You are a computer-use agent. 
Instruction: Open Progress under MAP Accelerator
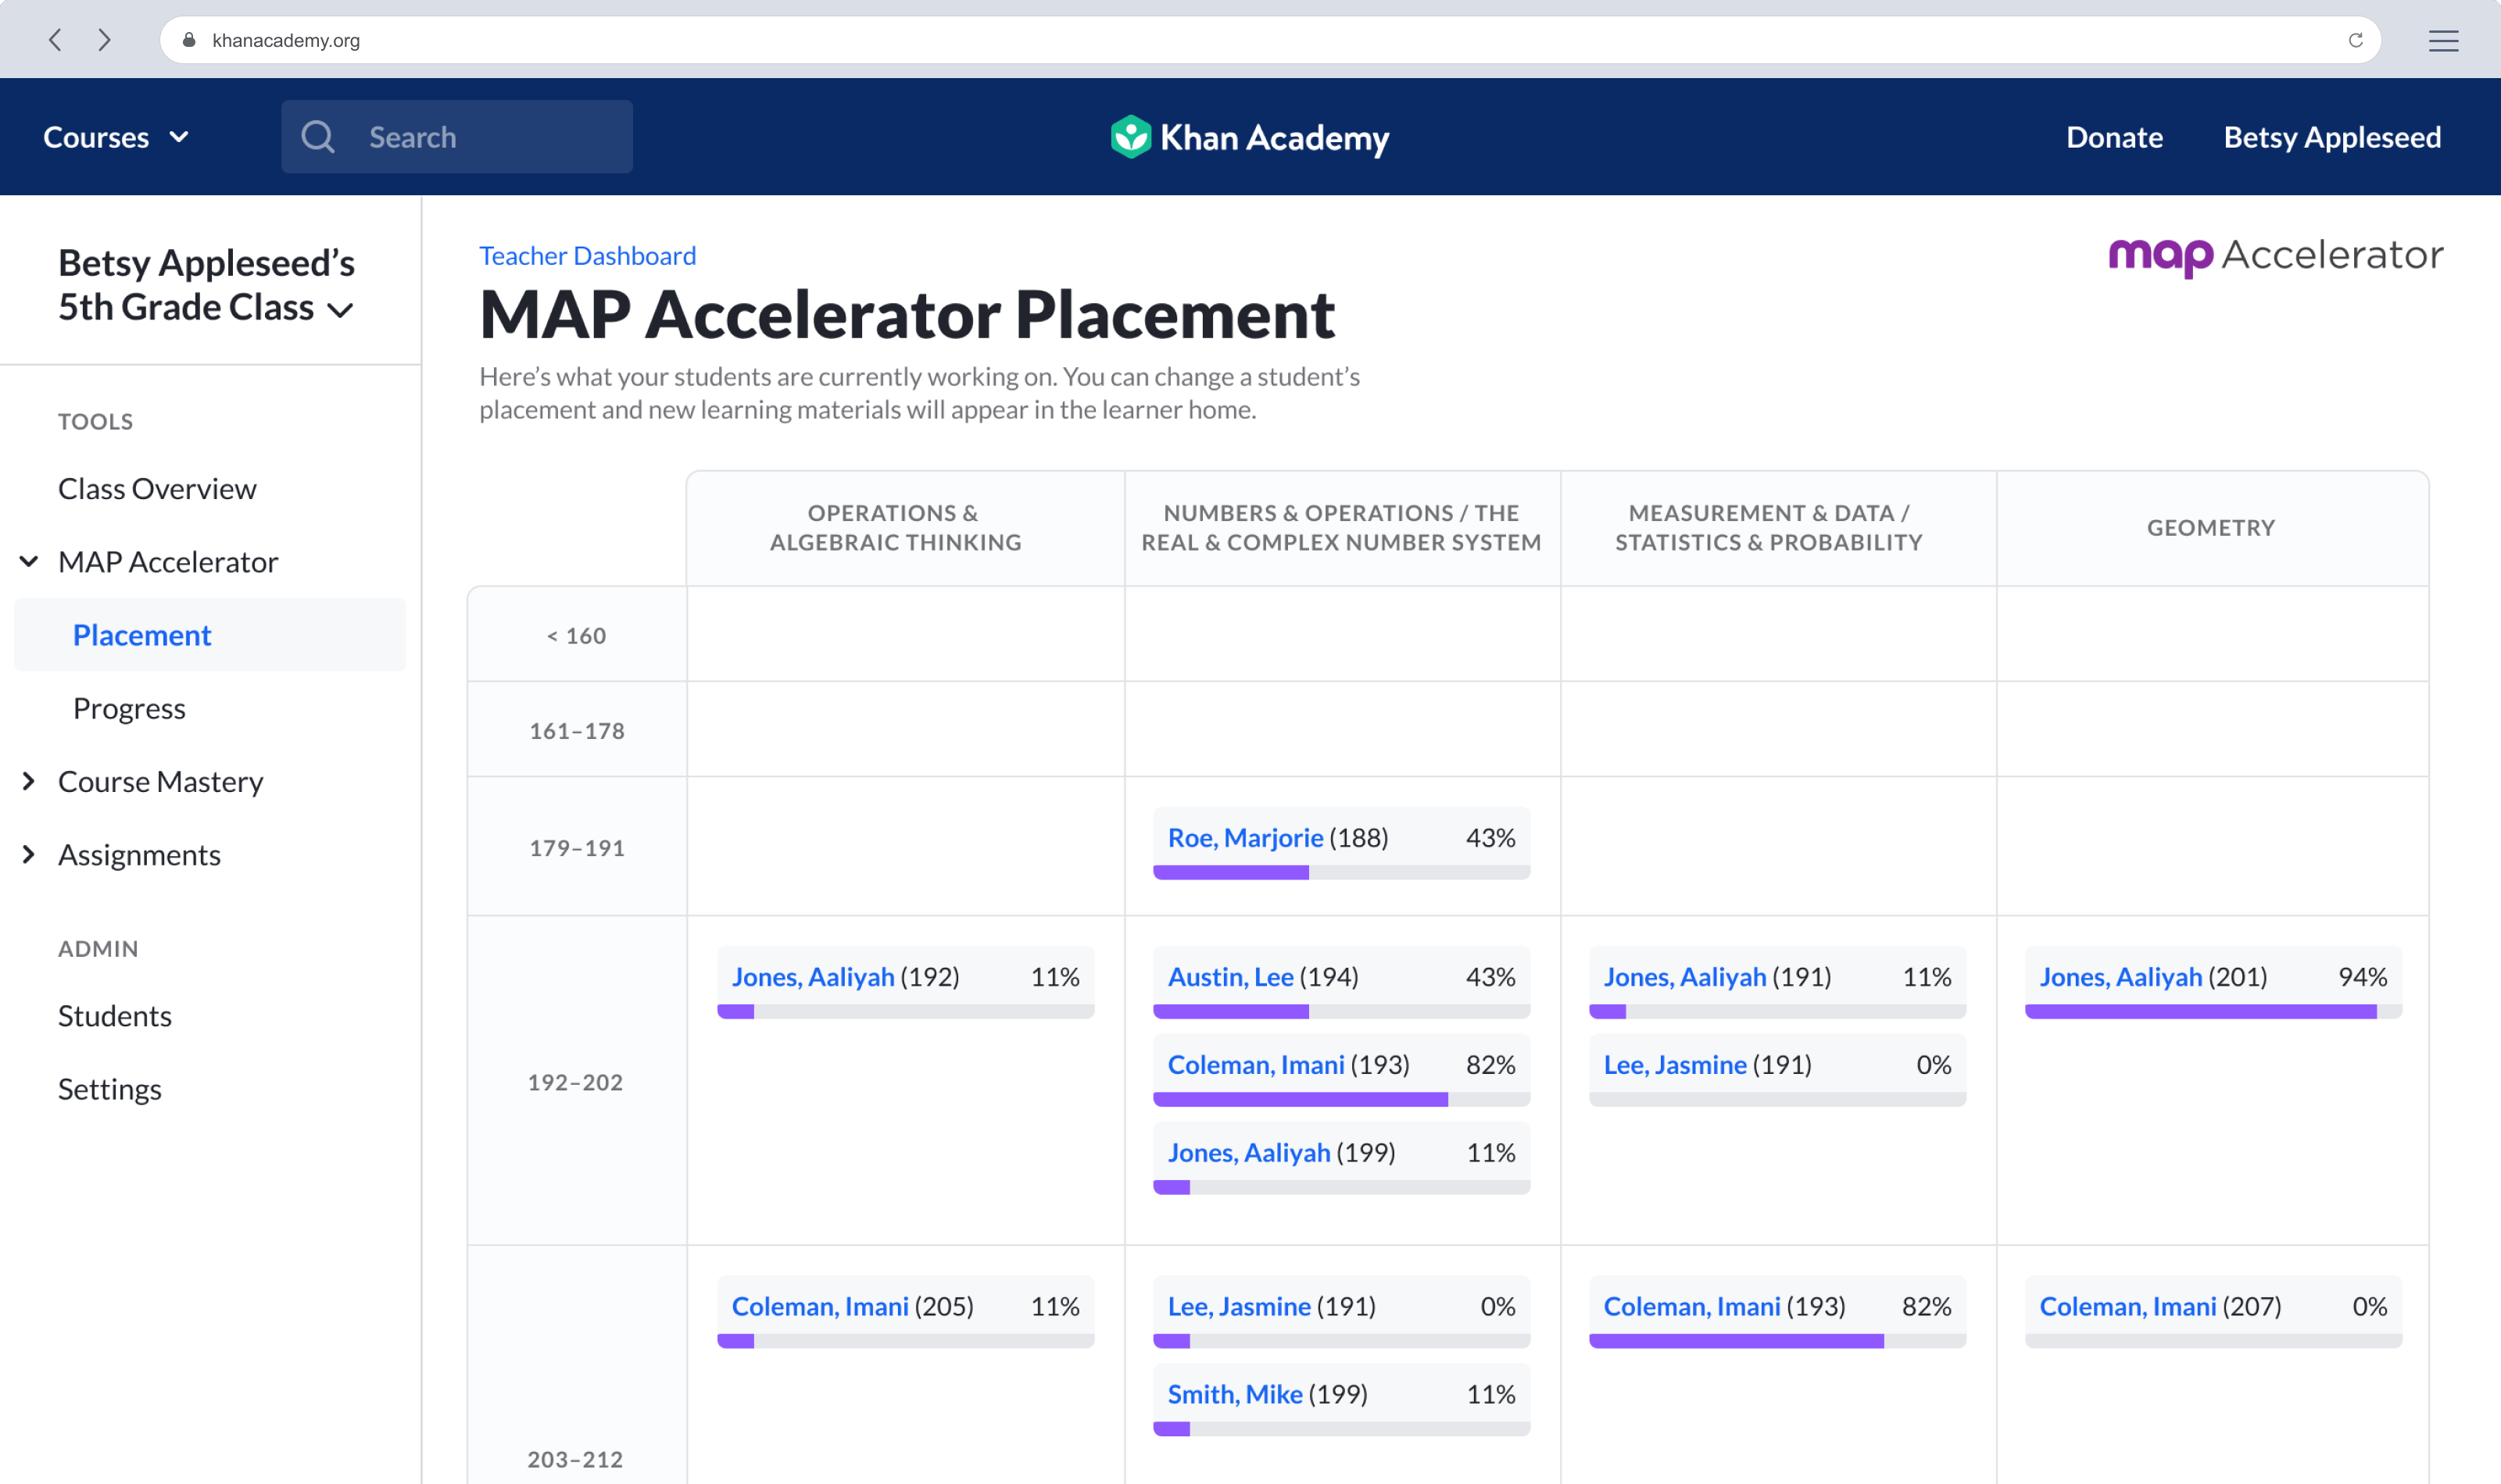129,708
